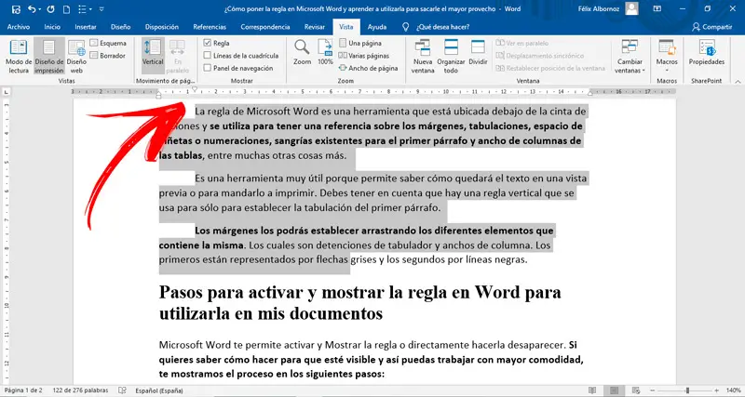
Task: Click the first line indent marker on ruler
Action: 195,88
